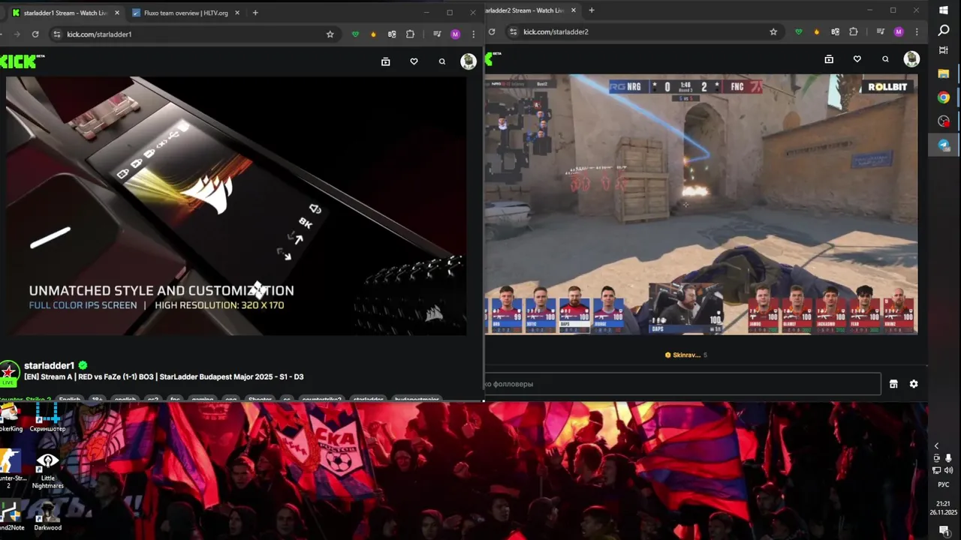Bookmark the kick.com/starladder1 page with the star icon
This screenshot has width=961, height=540.
tap(330, 34)
